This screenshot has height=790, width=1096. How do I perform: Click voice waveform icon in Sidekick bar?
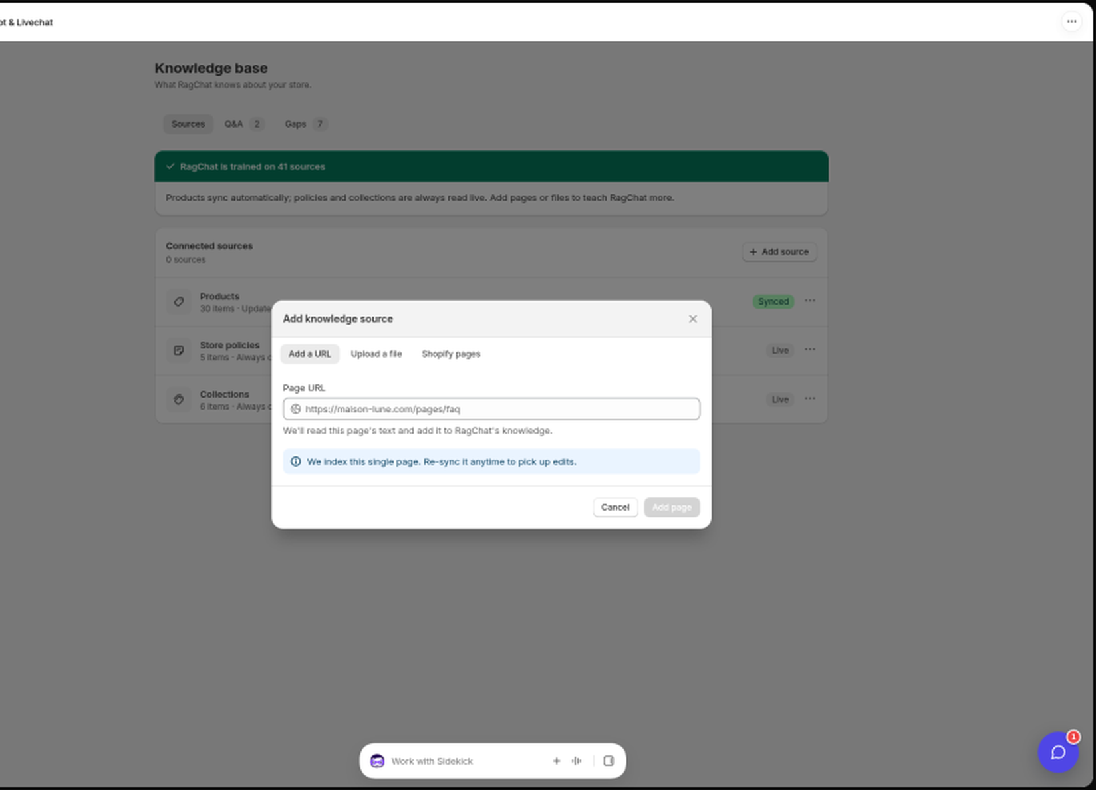tap(577, 761)
